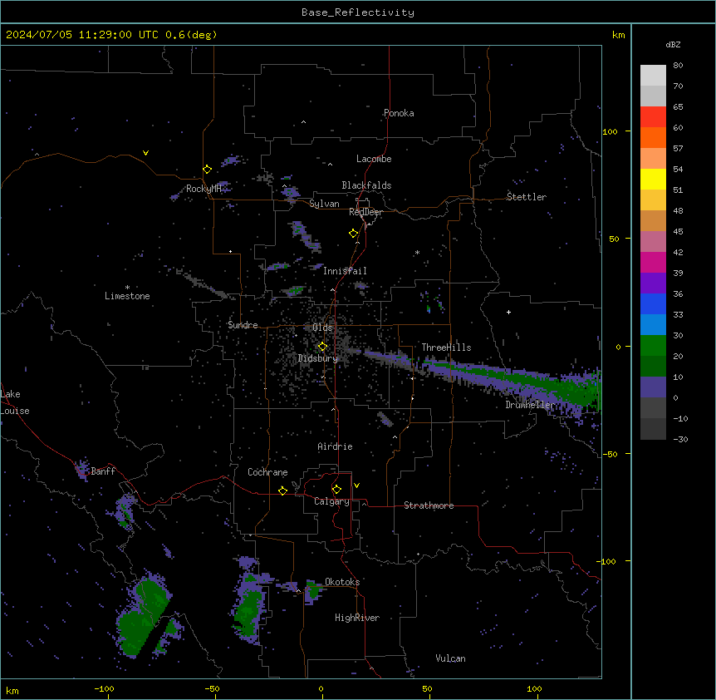Select the bright green 20-30 dBZ swatch
Screen dimensions: 716x700
coord(653,346)
